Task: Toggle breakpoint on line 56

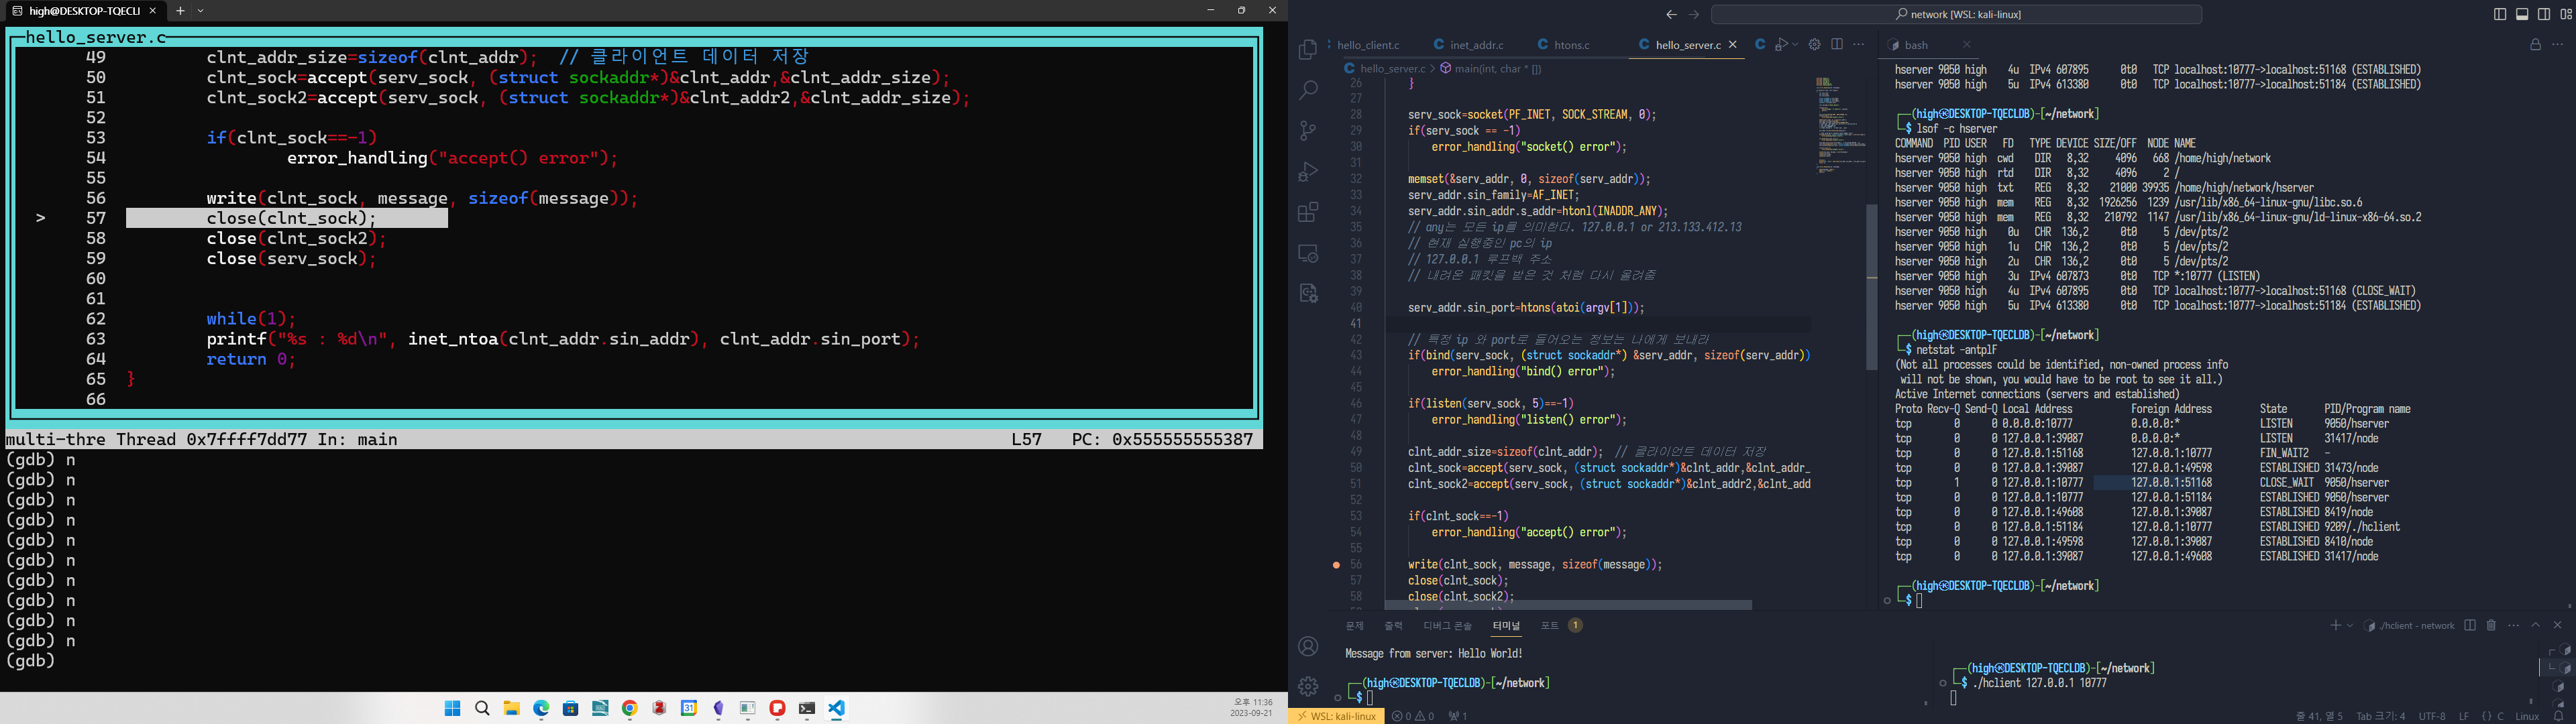Action: 1336,565
